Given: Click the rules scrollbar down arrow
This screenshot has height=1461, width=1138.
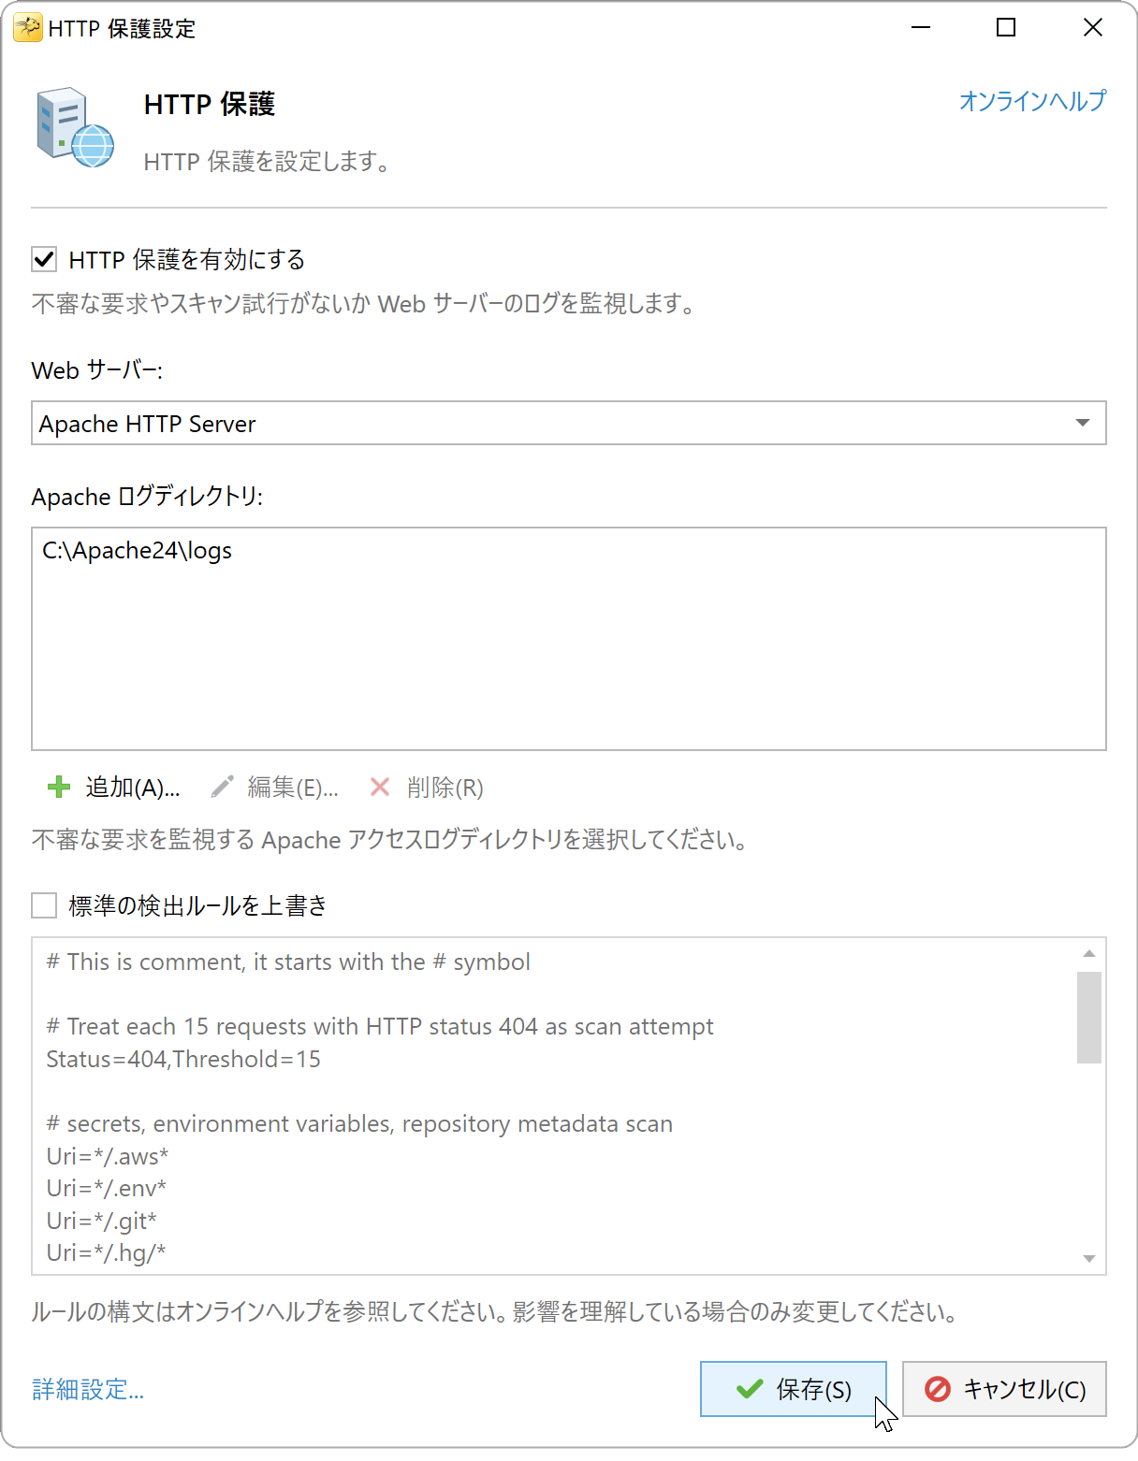Looking at the screenshot, I should click(1088, 1258).
